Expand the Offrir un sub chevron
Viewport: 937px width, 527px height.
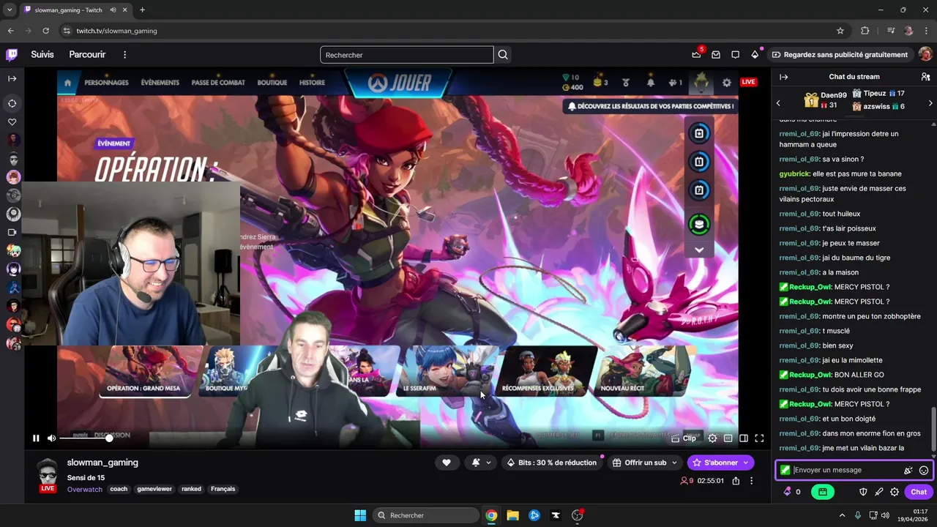coord(674,463)
